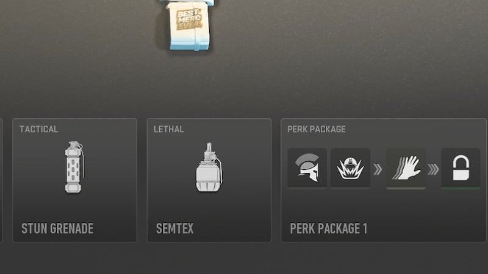Screen dimensions: 488x274
Task: Click the SEMTEX name text
Action: pyautogui.click(x=174, y=229)
